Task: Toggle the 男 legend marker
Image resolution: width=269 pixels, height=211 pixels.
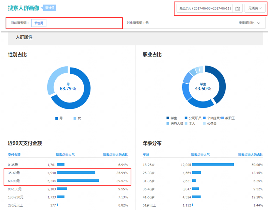Action: (57, 118)
